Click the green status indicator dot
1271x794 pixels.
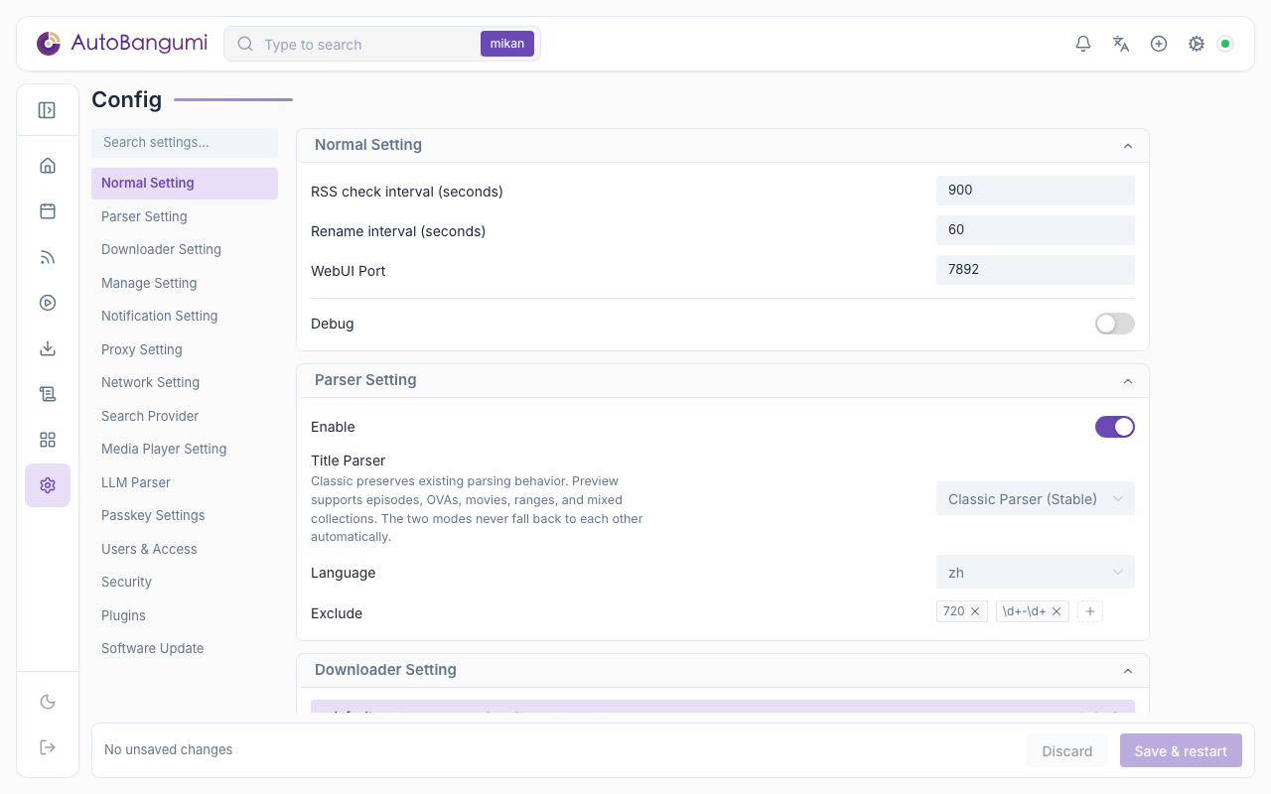coord(1225,44)
